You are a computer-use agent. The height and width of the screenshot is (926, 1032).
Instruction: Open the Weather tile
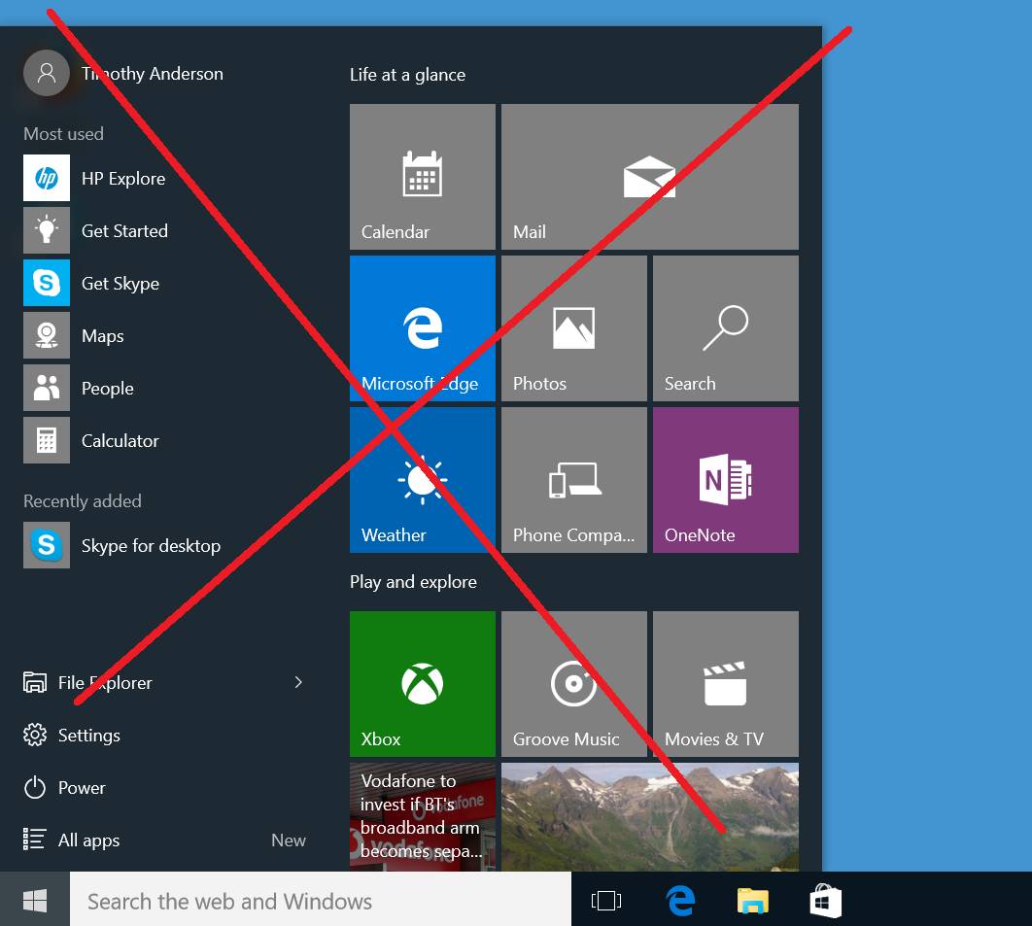coord(423,480)
